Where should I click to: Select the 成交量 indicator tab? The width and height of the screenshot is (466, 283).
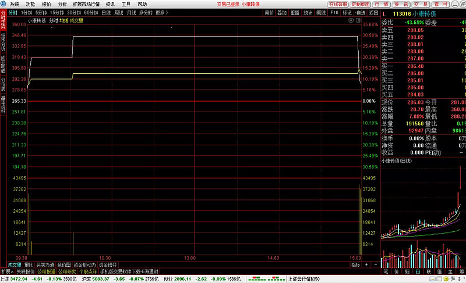(15, 265)
